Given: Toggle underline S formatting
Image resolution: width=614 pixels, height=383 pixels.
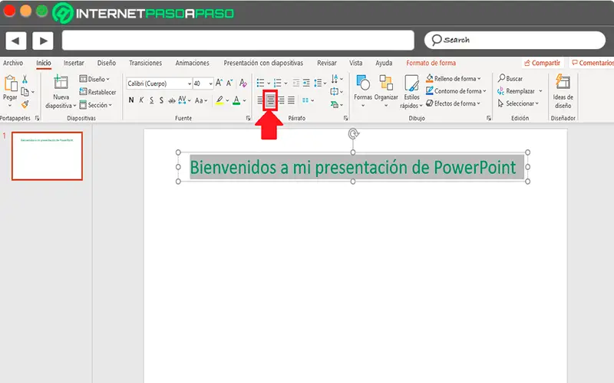Looking at the screenshot, I should [151, 100].
